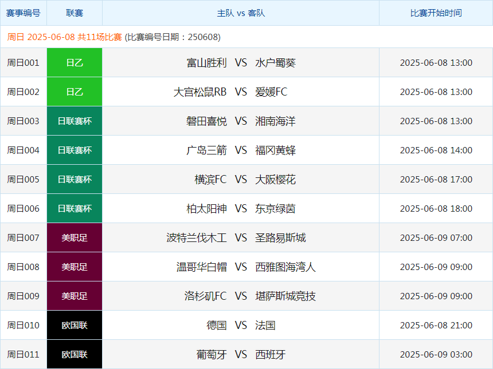Select match number 周日006
Image resolution: width=493 pixels, height=369 pixels.
tap(24, 209)
